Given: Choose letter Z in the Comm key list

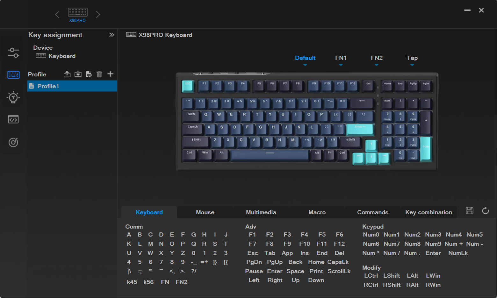Looking at the screenshot, I should [183, 253].
